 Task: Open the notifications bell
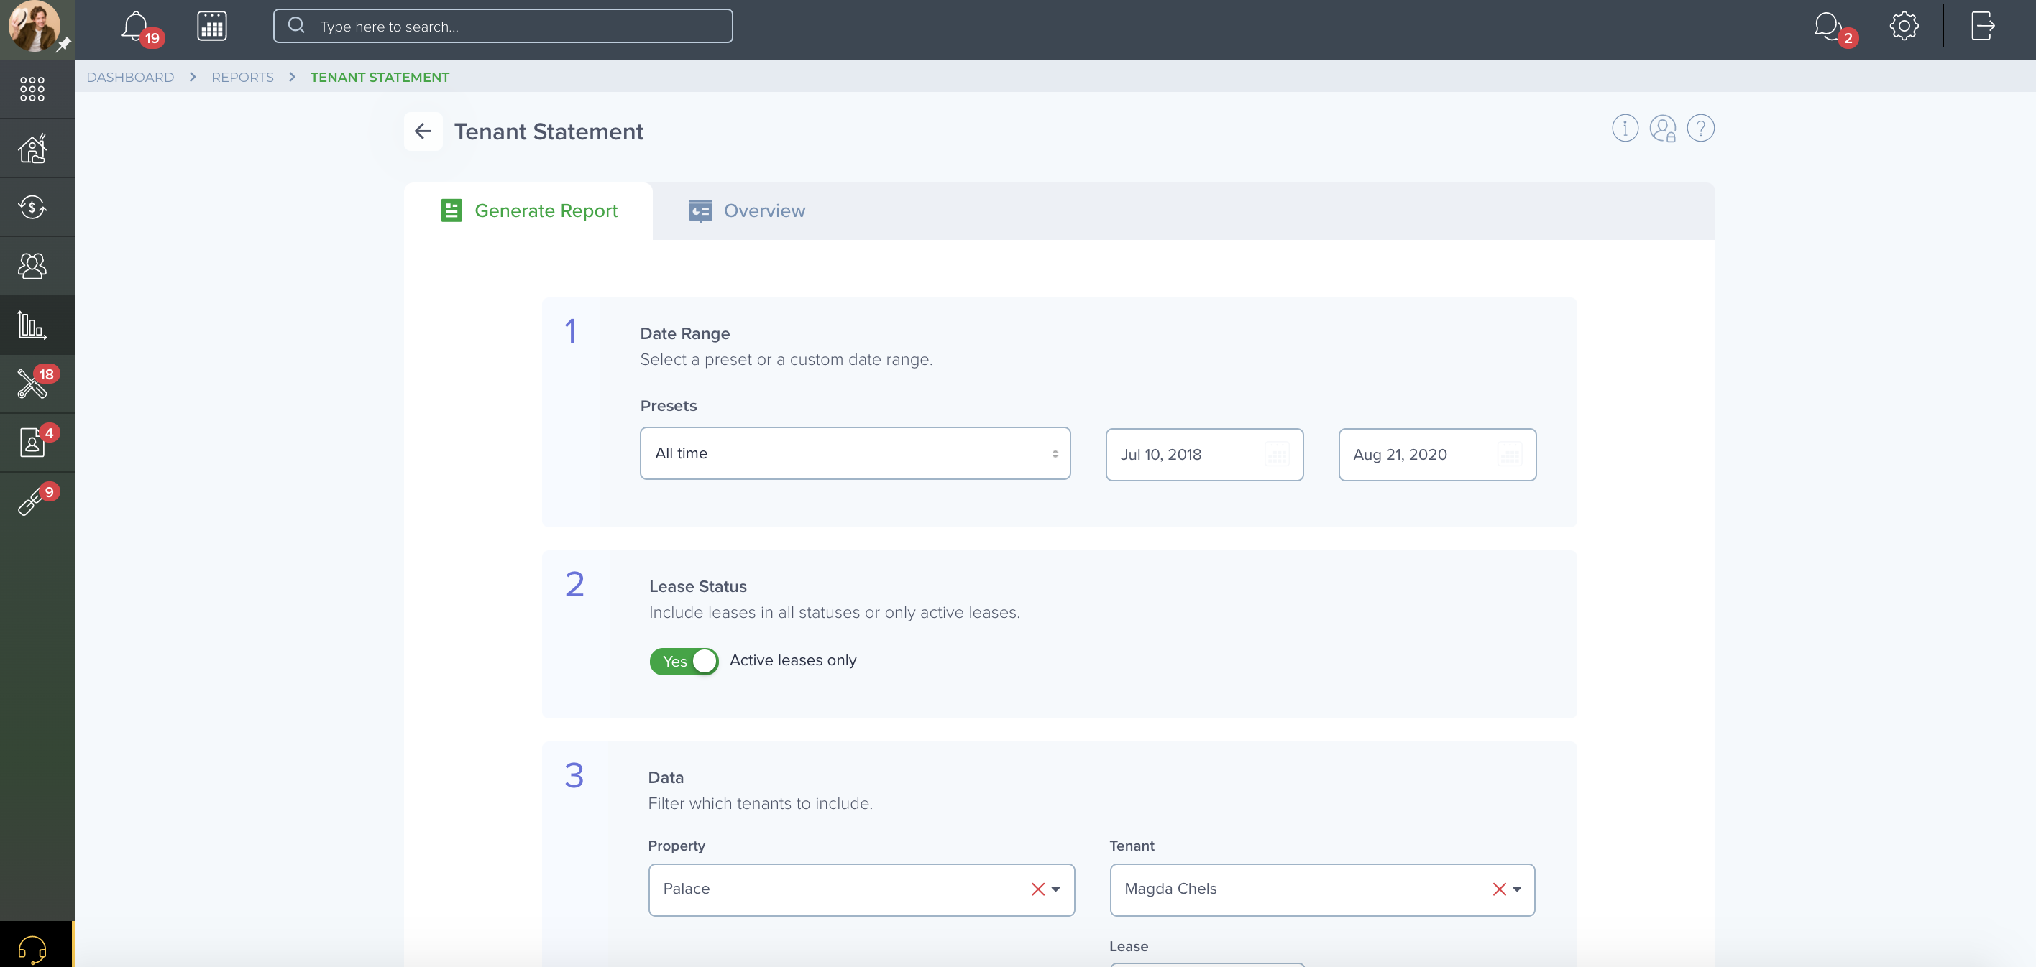(x=135, y=26)
